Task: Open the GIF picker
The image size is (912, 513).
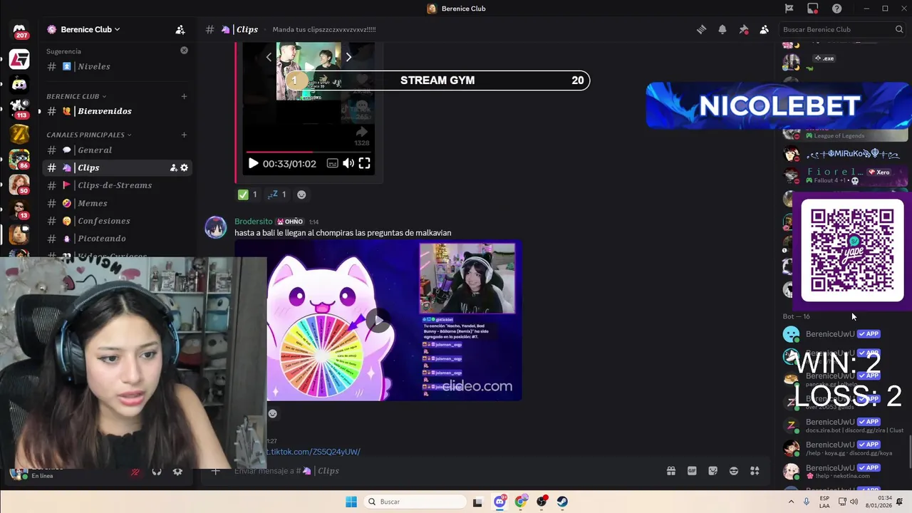Action: click(692, 471)
